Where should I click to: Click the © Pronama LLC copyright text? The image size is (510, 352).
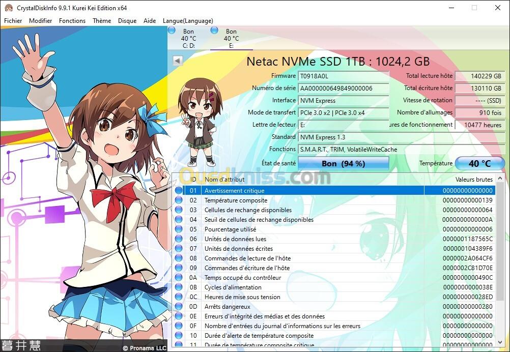(145, 348)
